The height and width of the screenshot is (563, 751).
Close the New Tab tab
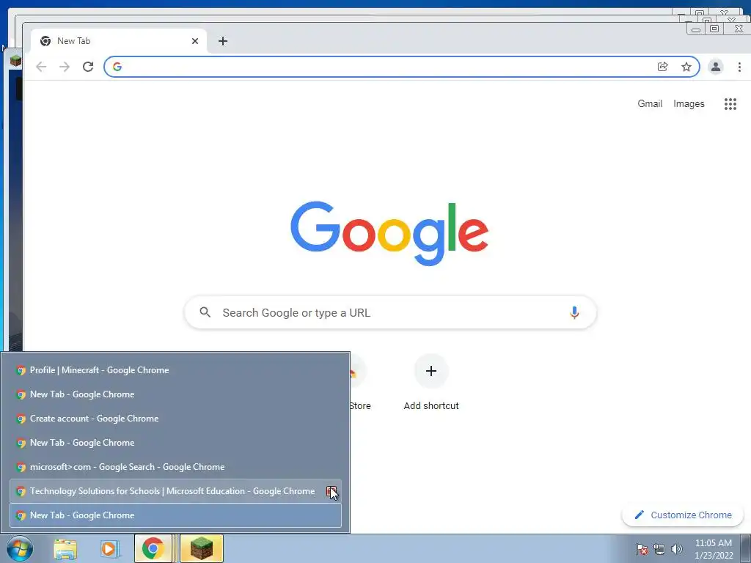pos(195,41)
